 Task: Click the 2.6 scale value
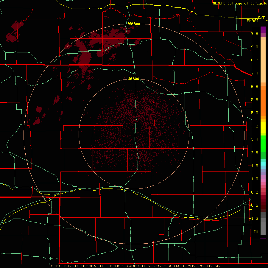(255, 153)
